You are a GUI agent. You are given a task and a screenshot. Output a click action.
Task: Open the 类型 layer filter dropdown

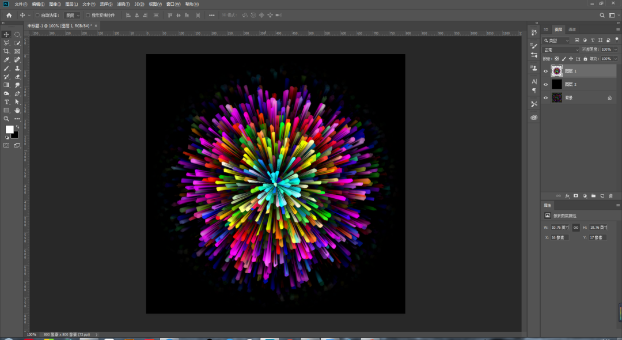tap(556, 40)
